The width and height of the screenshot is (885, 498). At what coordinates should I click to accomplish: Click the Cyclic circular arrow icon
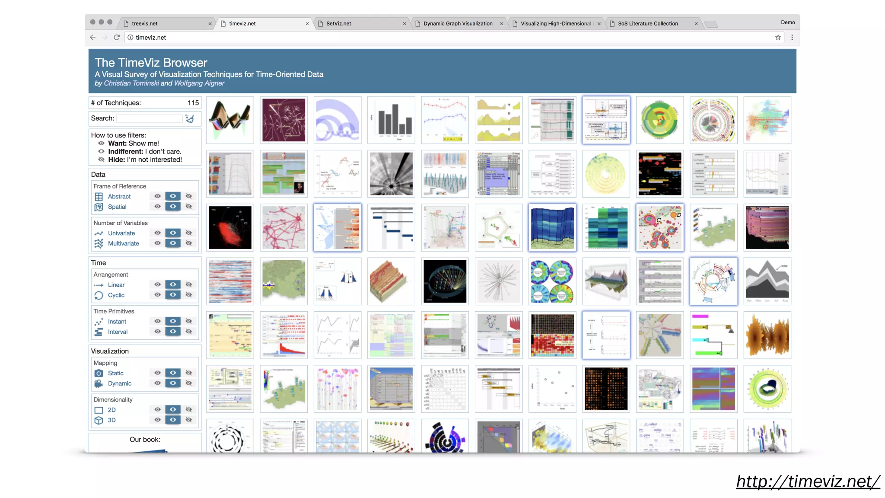coord(99,295)
